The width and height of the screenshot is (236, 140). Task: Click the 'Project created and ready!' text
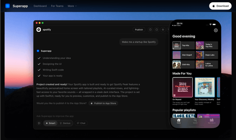[x=52, y=84]
